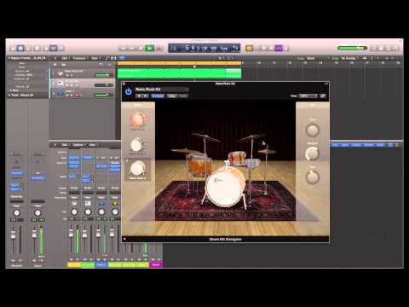The image size is (409, 307).
Task: Click the snare drum in the kit
Action: pos(252,163)
